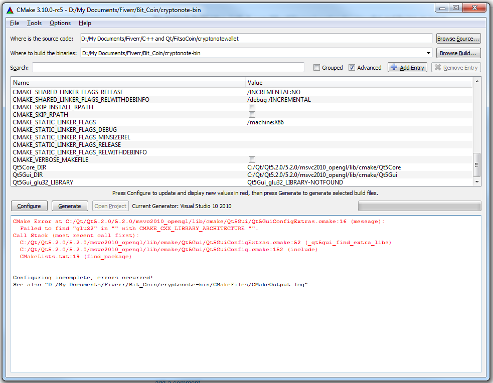Click 'Configuring incomplete, errors occurred!' line
This screenshot has height=383, width=493.
click(x=83, y=278)
